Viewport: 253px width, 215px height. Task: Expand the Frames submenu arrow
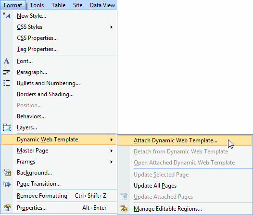click(x=111, y=162)
